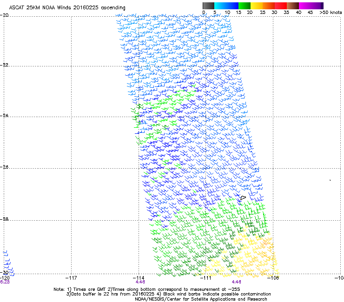Click the purple "6:25" time label

(x=5, y=282)
